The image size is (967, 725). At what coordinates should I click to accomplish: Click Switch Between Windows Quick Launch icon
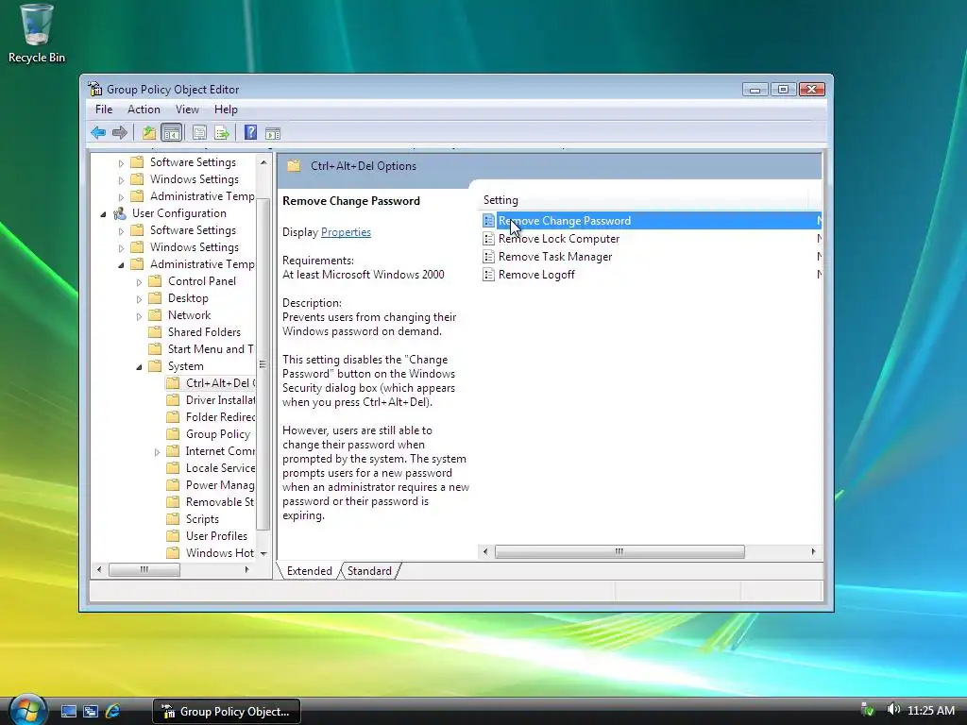point(91,712)
